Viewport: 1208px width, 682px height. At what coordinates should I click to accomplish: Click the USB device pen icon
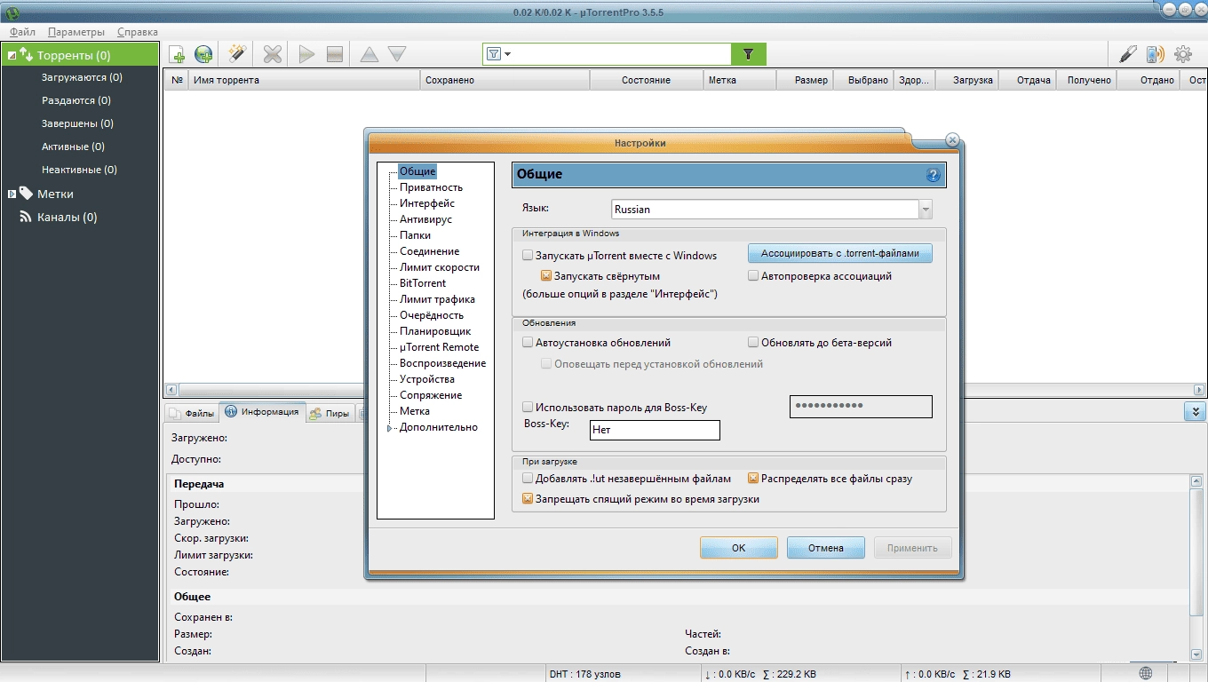(1128, 54)
